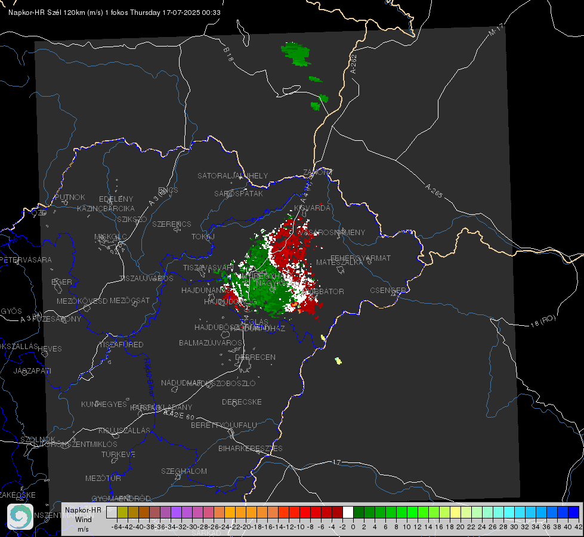
Task: Click the EDELÉNY map label
Action: click(x=116, y=199)
